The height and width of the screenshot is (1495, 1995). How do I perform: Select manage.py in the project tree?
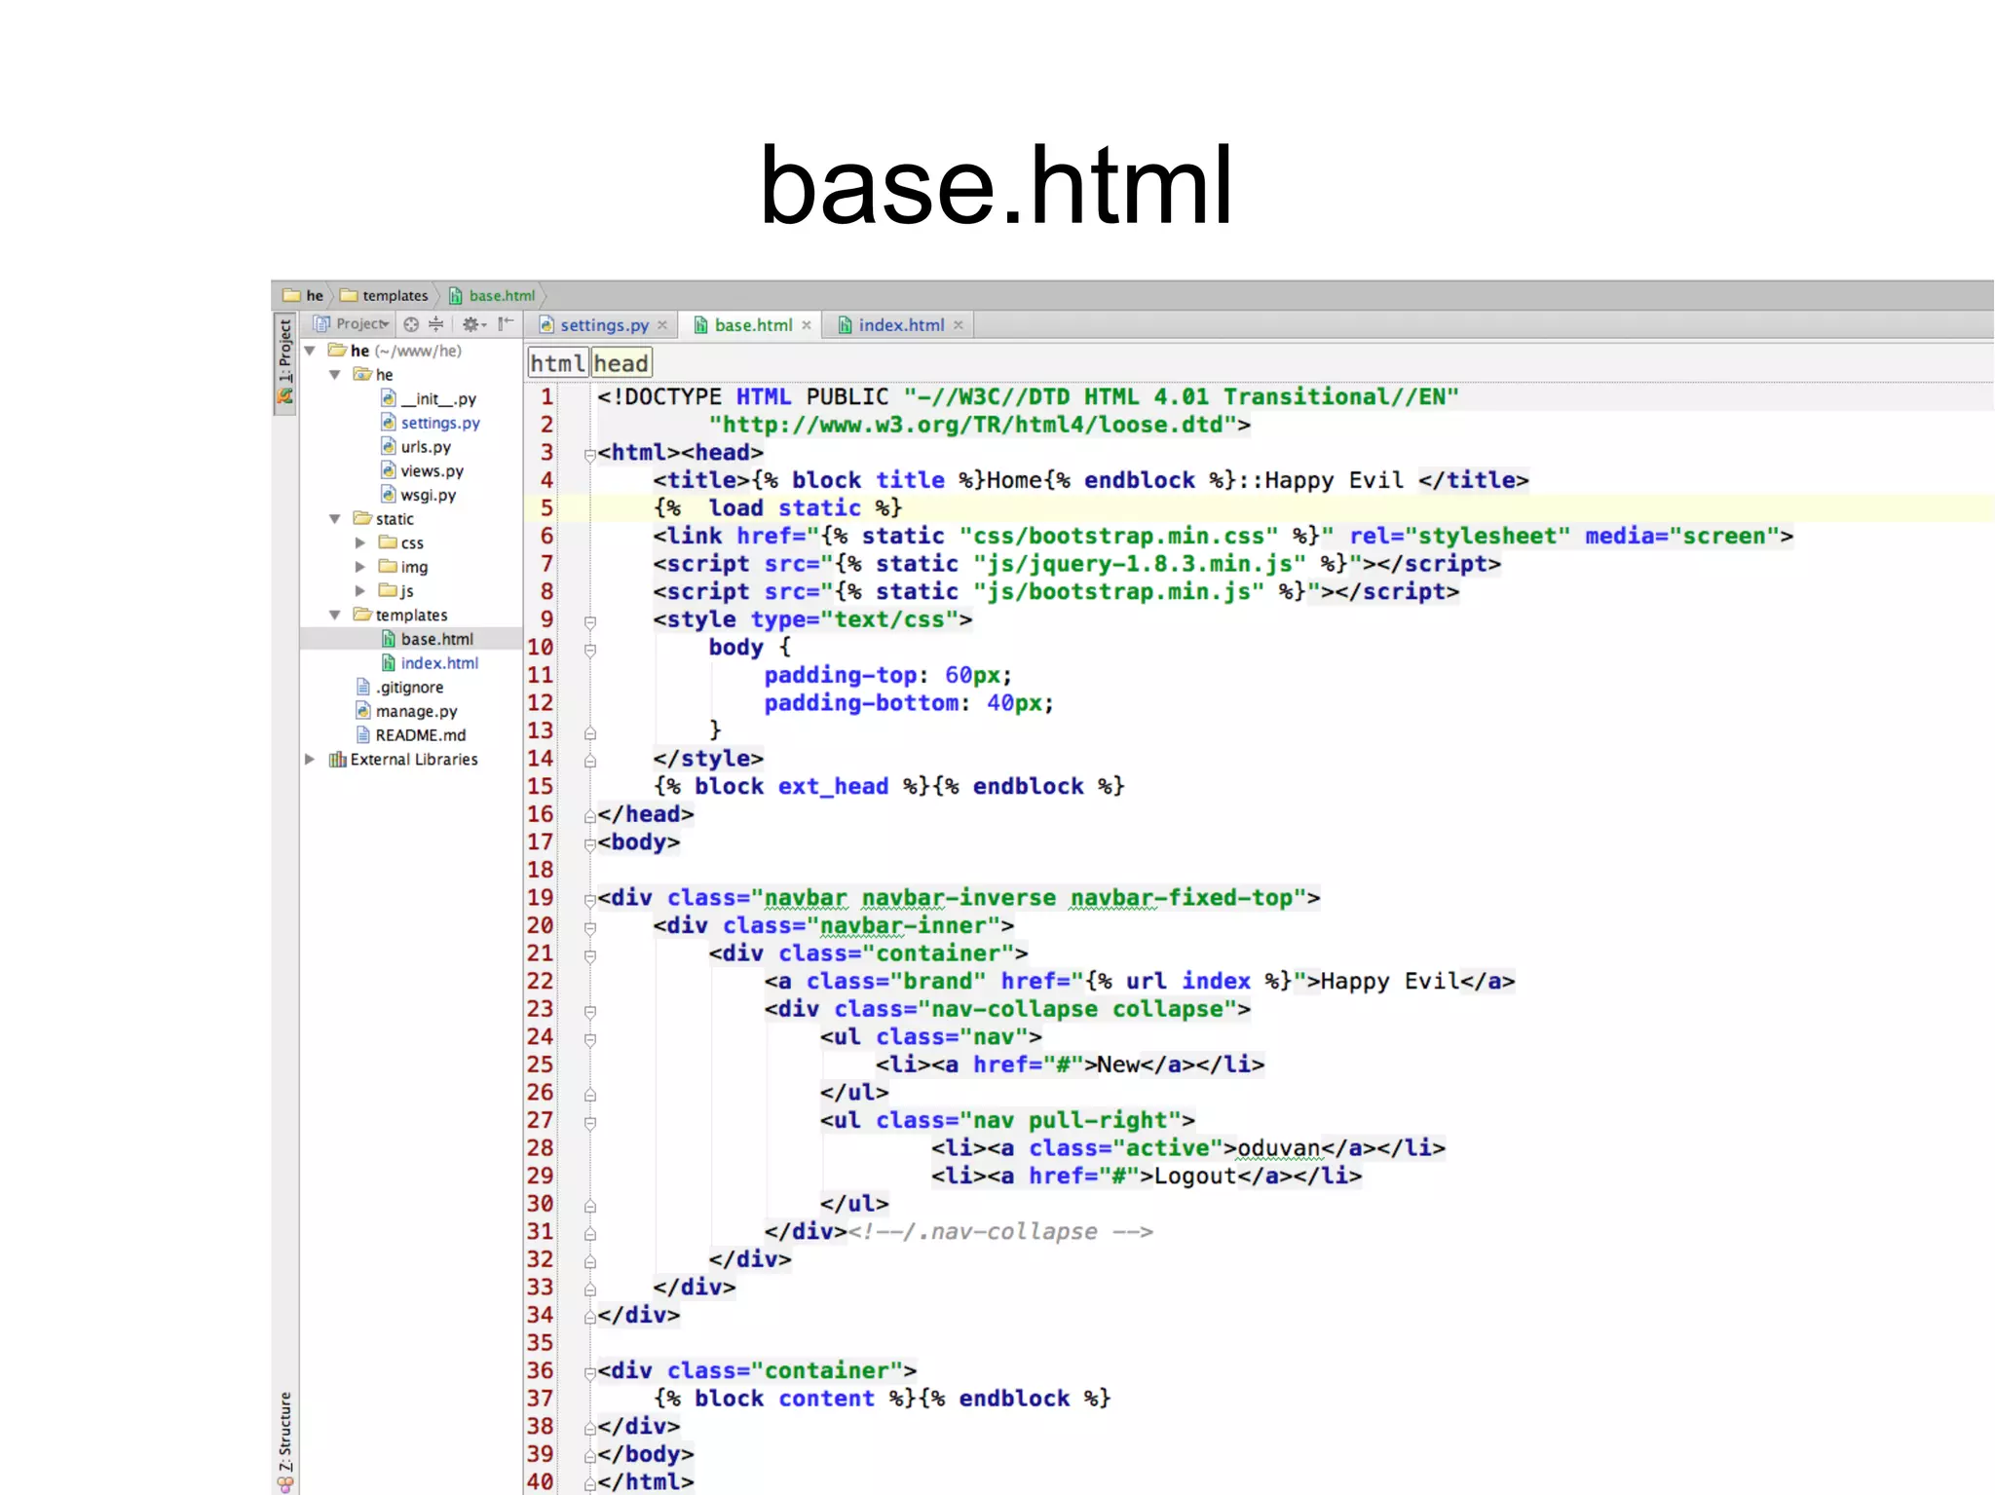[x=416, y=712]
